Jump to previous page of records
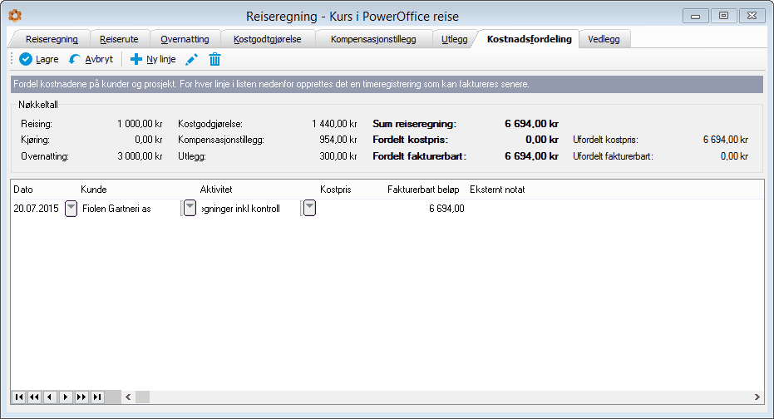Viewport: 774px width, 419px height. [x=34, y=397]
